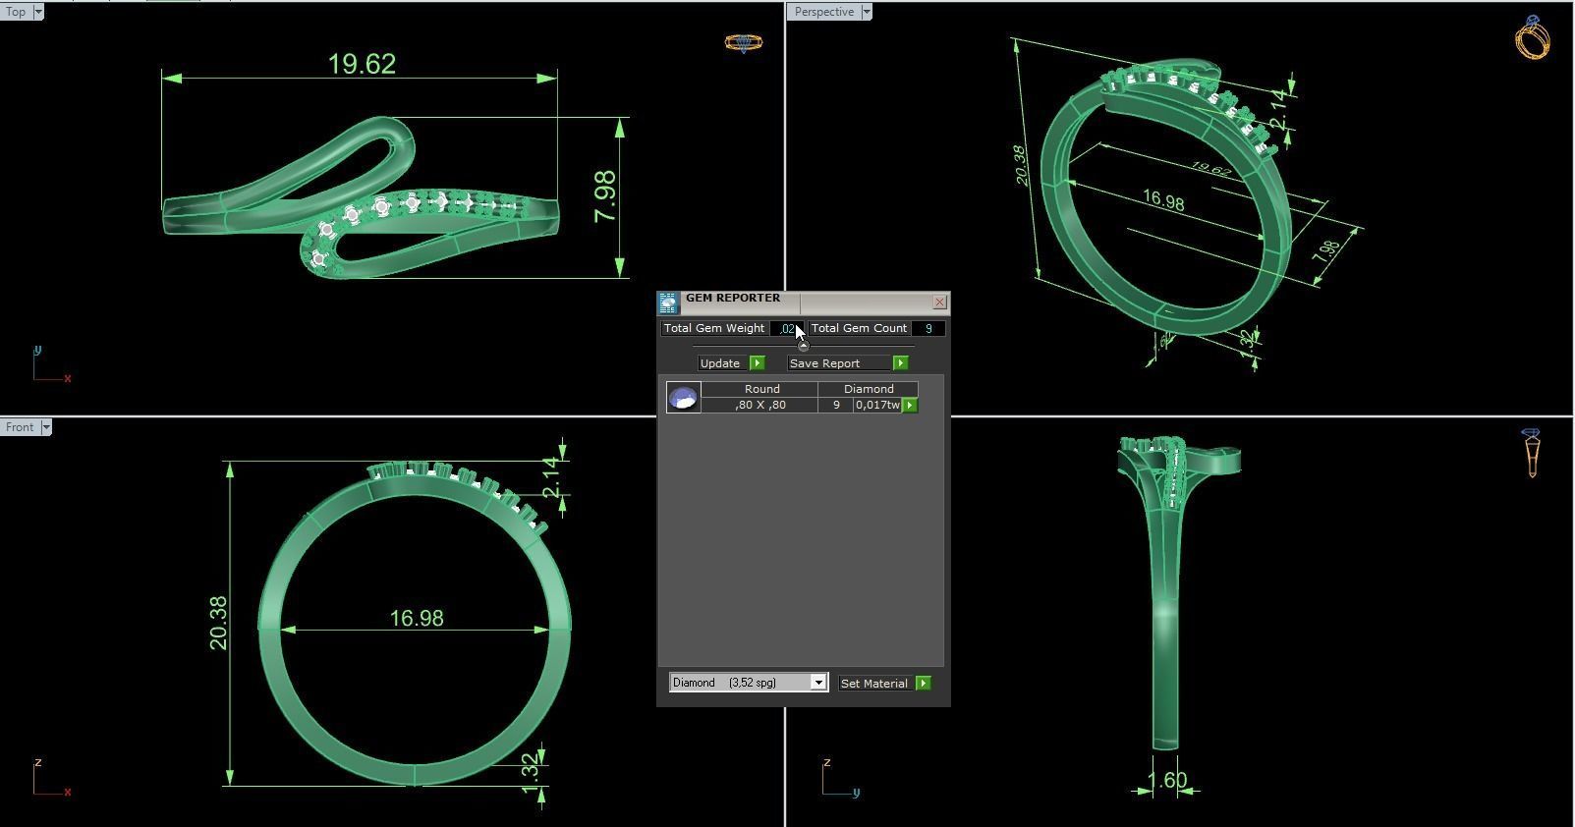1575x827 pixels.
Task: Click the ring side icon in Right viewport
Action: pyautogui.click(x=1532, y=453)
